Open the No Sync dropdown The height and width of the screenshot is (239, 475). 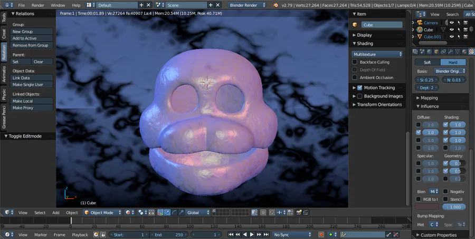click(292, 234)
